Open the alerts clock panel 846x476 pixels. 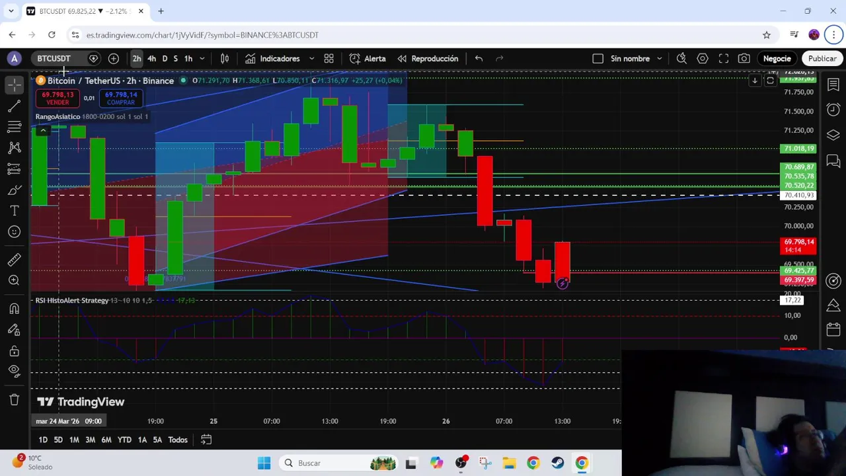click(833, 110)
